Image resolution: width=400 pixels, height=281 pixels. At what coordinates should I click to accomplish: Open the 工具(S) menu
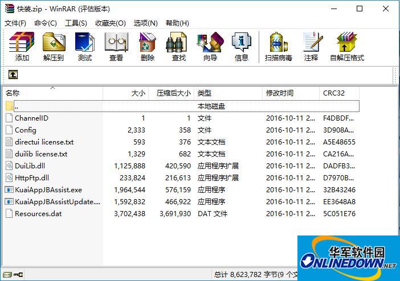point(76,23)
